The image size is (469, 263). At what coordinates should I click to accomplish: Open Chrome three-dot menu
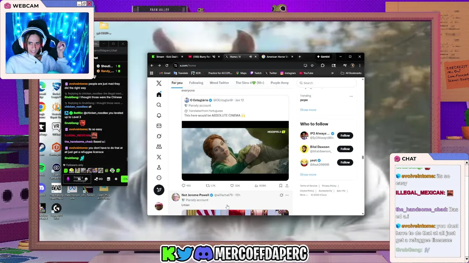click(x=359, y=65)
